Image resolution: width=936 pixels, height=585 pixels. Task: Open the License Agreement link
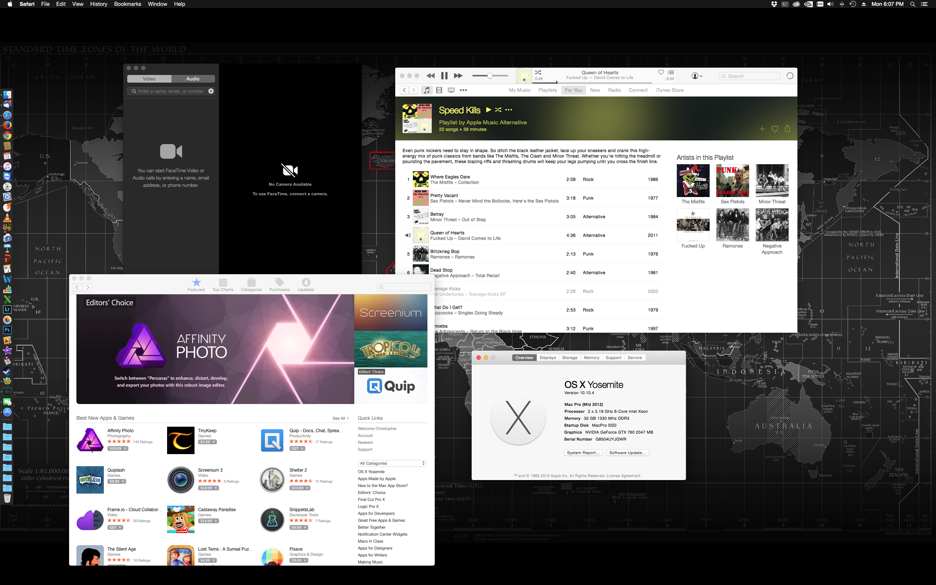623,476
